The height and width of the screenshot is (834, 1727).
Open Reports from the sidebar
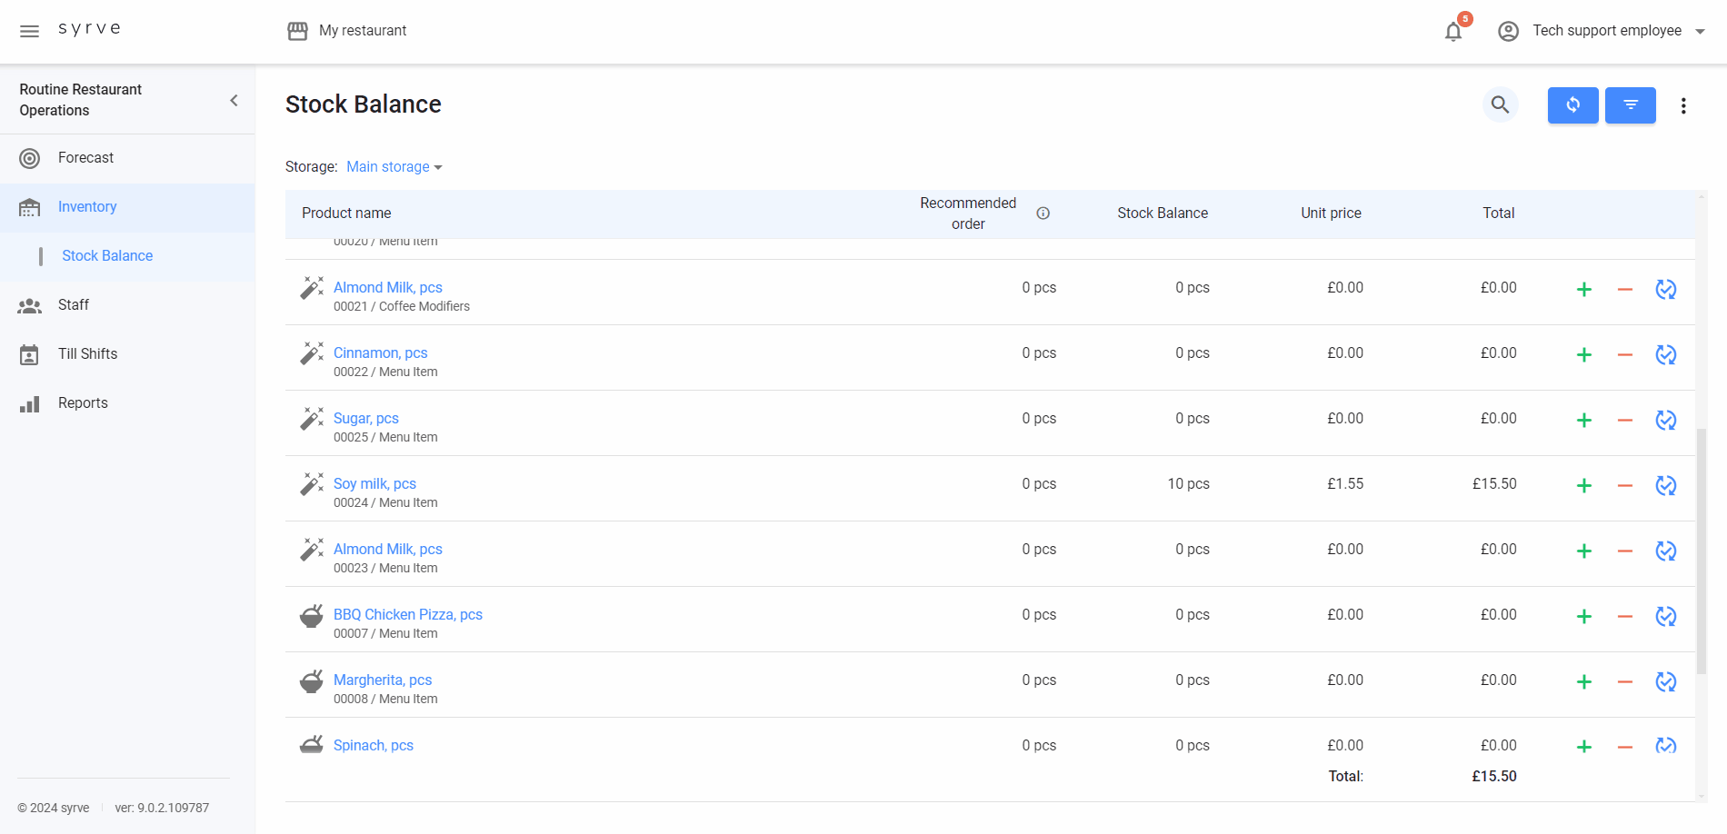(83, 403)
